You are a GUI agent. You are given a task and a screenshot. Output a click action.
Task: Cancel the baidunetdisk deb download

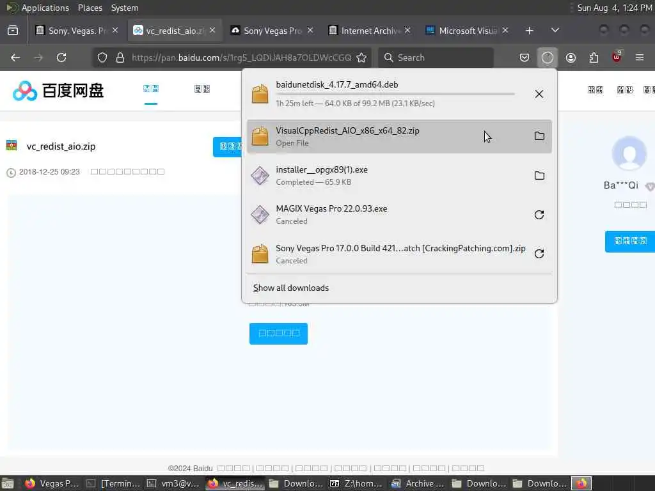pyautogui.click(x=539, y=94)
